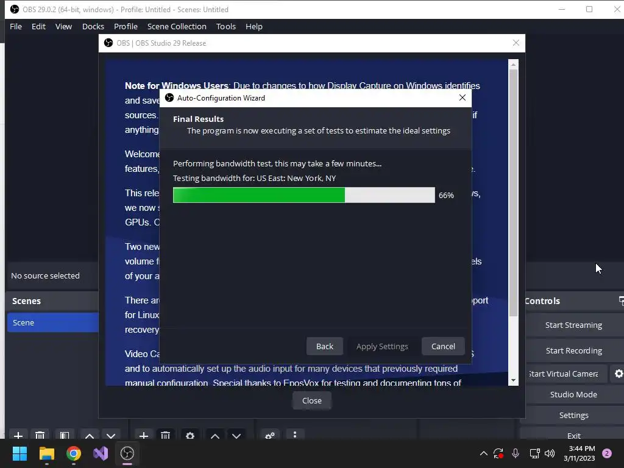Click Apply Settings in the wizard
The width and height of the screenshot is (624, 468).
point(382,346)
